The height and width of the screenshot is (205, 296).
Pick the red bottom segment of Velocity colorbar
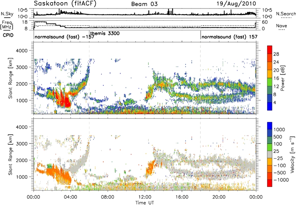270,183
